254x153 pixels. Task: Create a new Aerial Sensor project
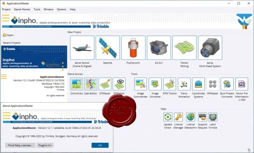click(82, 48)
